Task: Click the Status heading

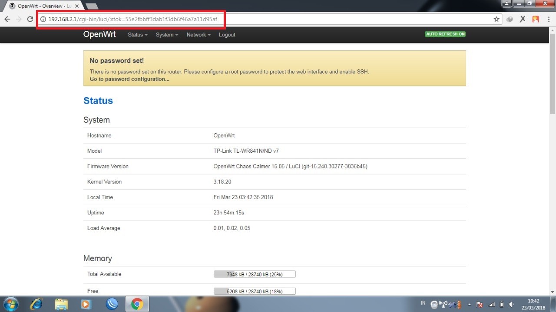Action: pos(98,101)
